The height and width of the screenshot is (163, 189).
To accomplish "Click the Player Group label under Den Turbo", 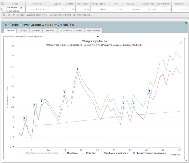I will [x=12, y=11].
